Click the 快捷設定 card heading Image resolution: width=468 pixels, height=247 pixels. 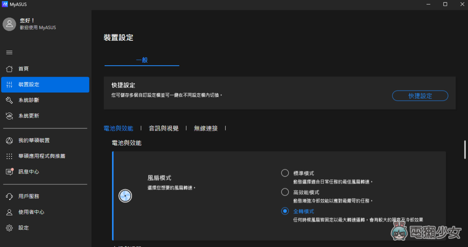point(123,85)
